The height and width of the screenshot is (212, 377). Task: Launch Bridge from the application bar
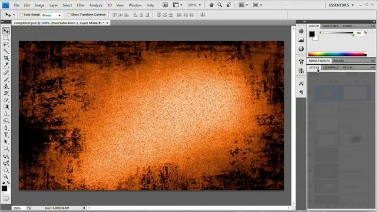[x=165, y=5]
